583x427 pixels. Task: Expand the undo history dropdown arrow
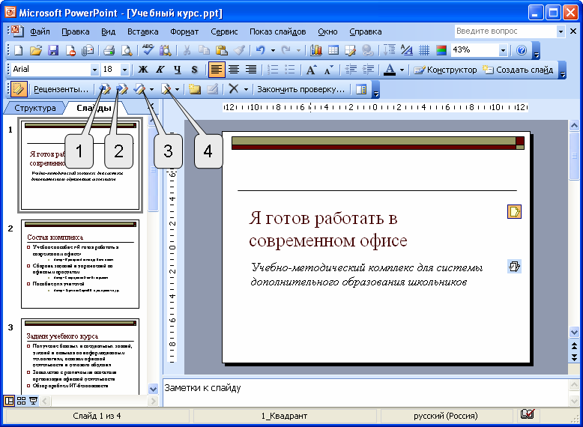(x=273, y=50)
